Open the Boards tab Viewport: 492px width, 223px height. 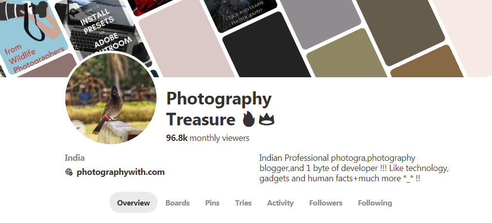point(177,203)
